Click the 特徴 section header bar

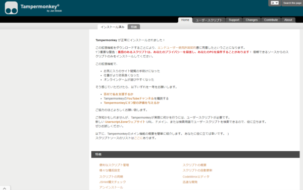[x=195, y=154]
